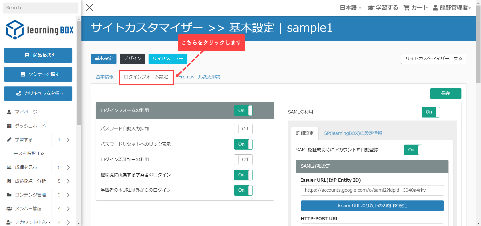Enable ログイン認証キーの利用 toggle
Viewport: 481px width, 226px height.
(x=243, y=160)
